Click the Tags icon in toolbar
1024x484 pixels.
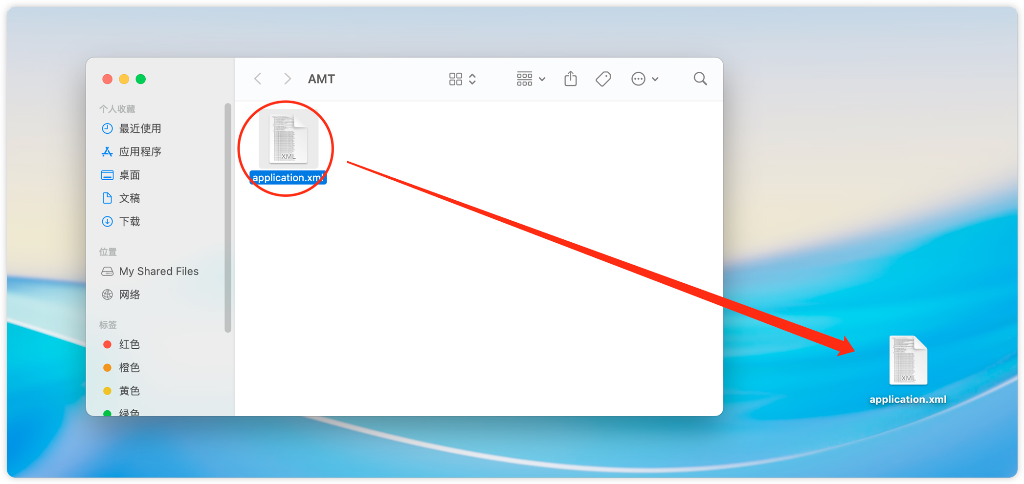(x=603, y=79)
